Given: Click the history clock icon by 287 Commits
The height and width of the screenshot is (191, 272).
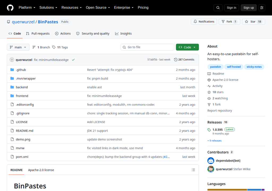Looking at the screenshot, I should [x=176, y=60].
